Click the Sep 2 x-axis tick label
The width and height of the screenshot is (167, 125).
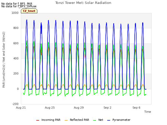click(108, 108)
